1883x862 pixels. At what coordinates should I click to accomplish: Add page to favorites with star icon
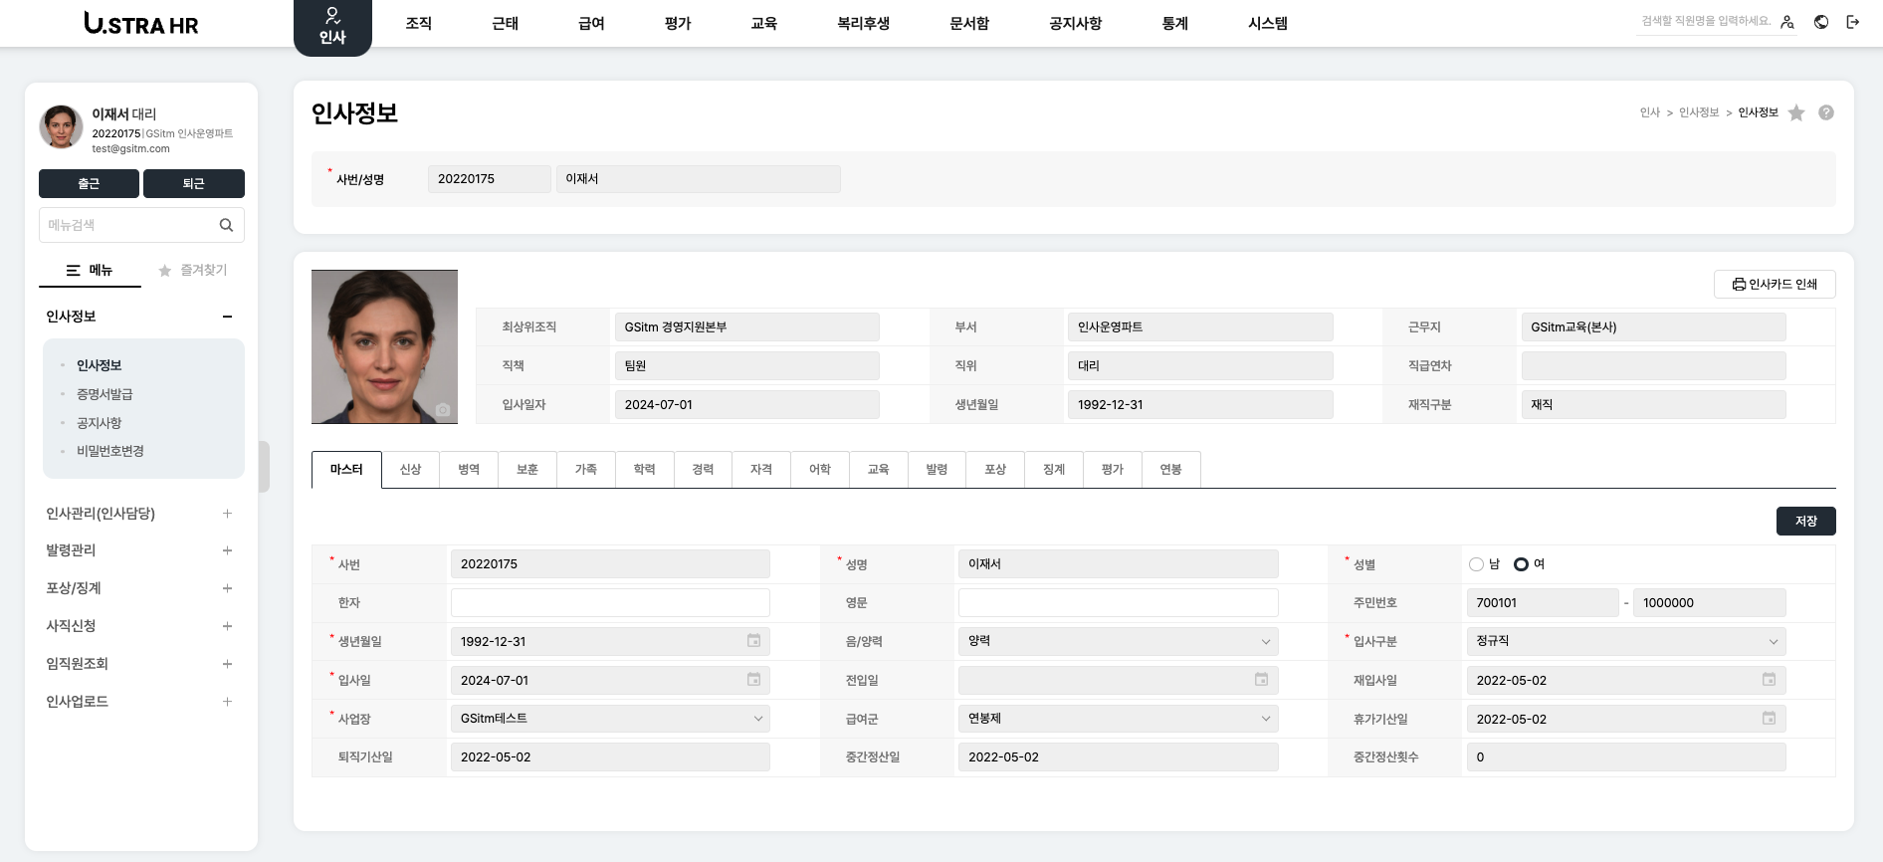click(x=1796, y=112)
